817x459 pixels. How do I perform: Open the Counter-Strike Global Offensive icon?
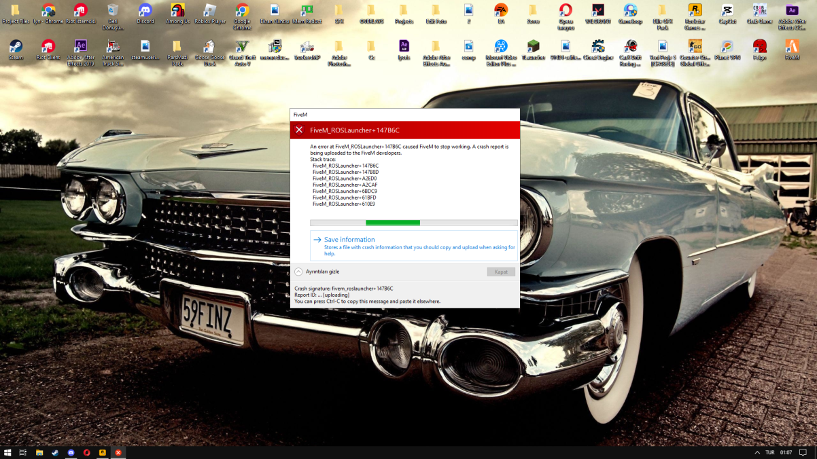(x=695, y=53)
